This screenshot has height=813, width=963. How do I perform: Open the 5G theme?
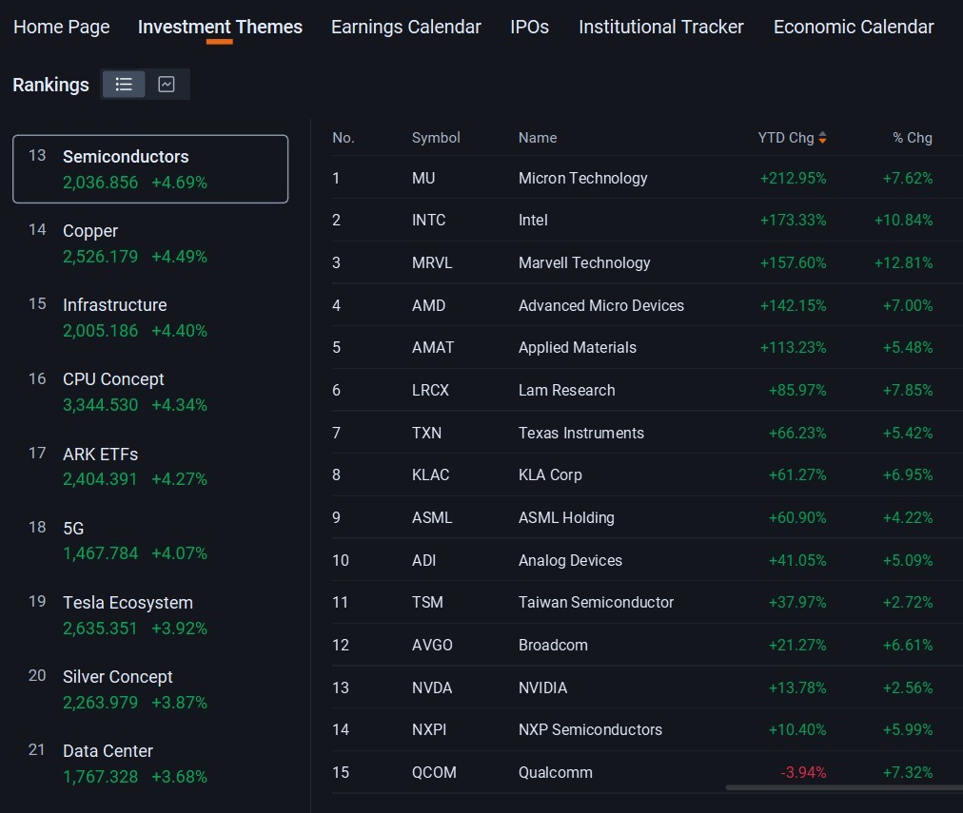(150, 540)
